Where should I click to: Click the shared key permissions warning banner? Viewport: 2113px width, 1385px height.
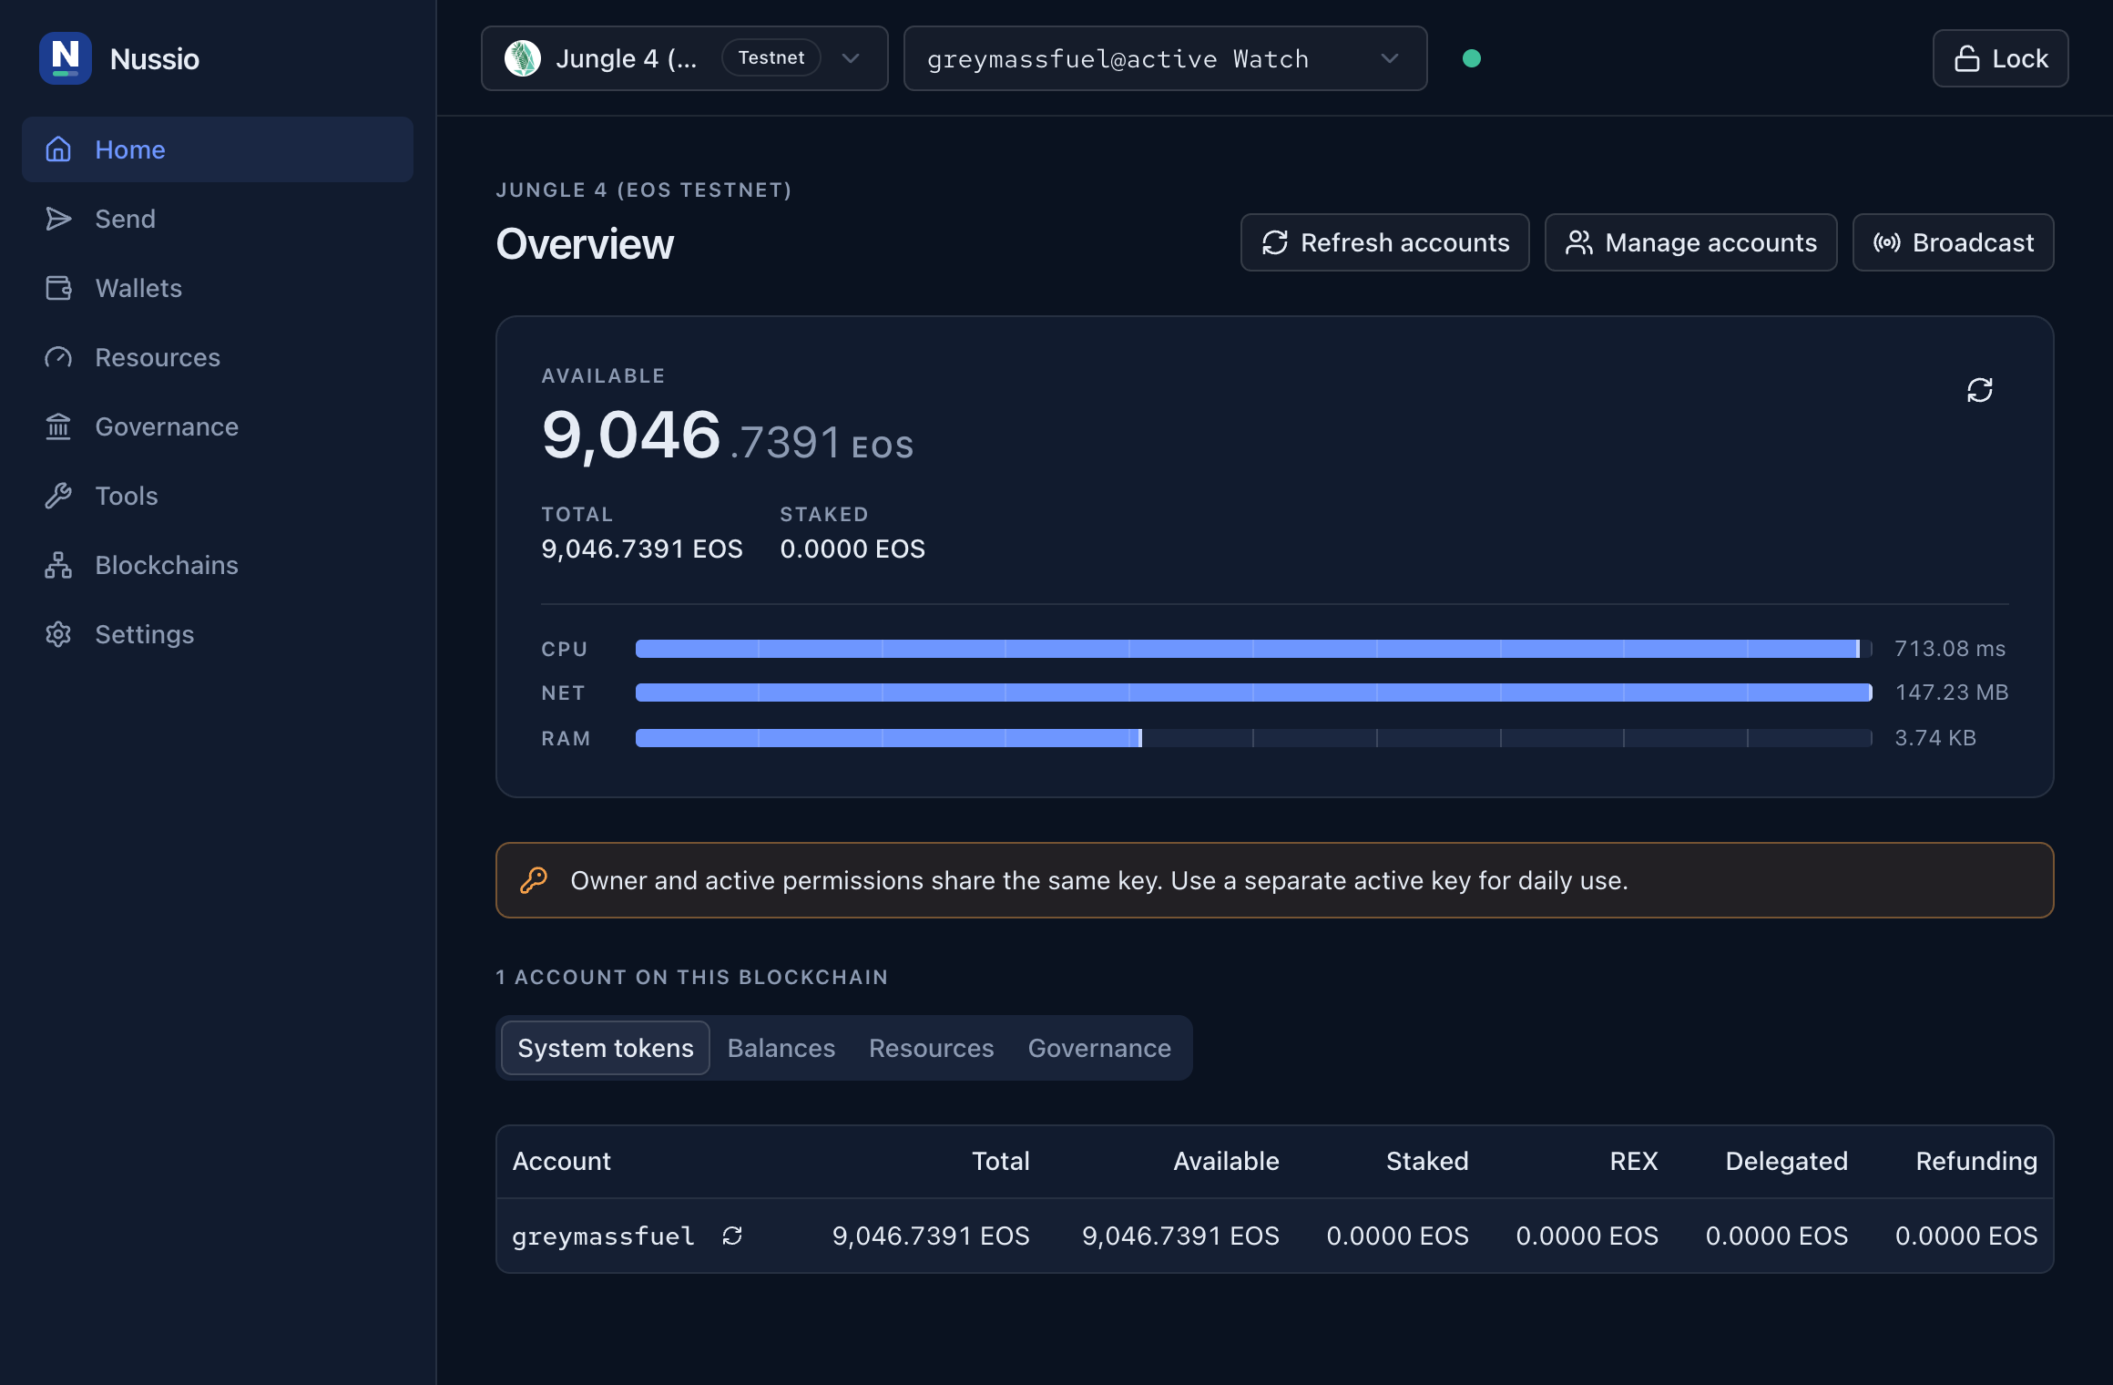pyautogui.click(x=1275, y=880)
